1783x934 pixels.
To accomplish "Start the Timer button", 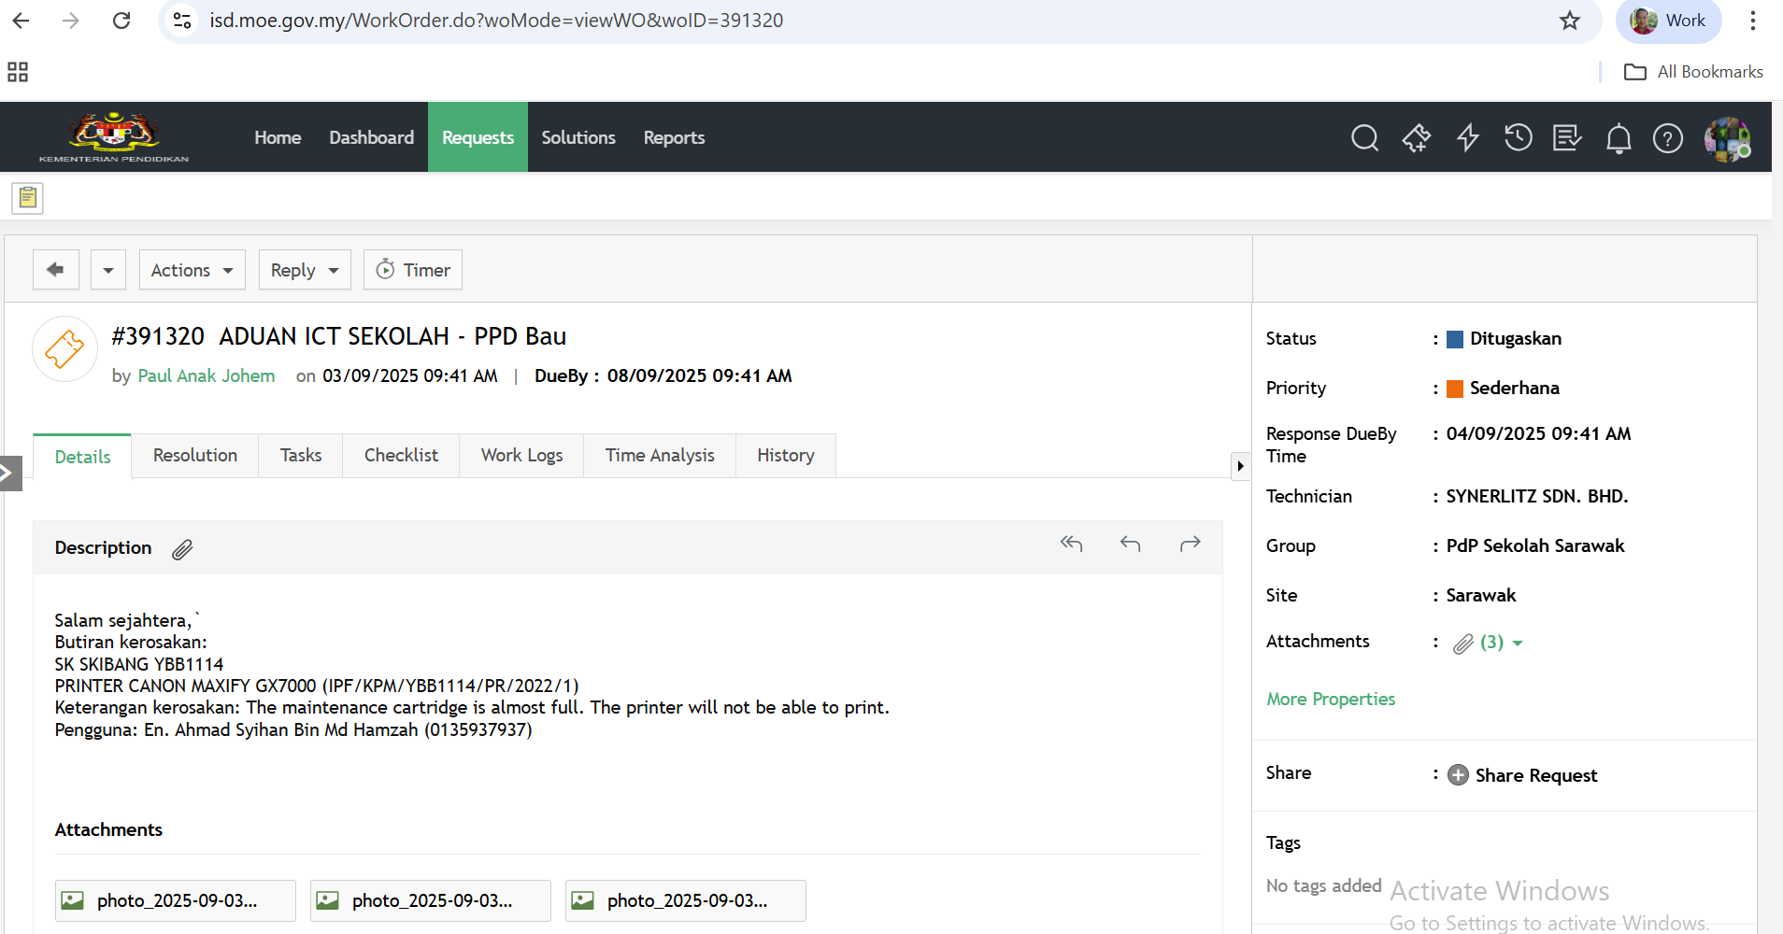I will click(x=413, y=270).
